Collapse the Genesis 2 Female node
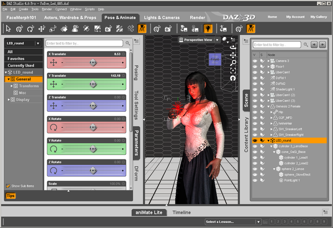Screen dimensions: 333x228 click(x=269, y=106)
